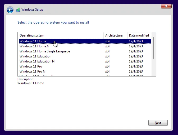Pick Windows 11 Education from list
178x135 pixels.
pos(35,56)
